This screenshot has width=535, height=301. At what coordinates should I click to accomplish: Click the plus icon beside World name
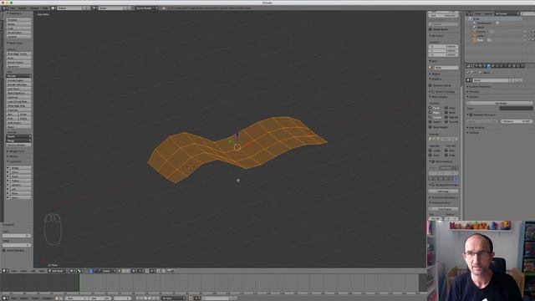coord(517,80)
